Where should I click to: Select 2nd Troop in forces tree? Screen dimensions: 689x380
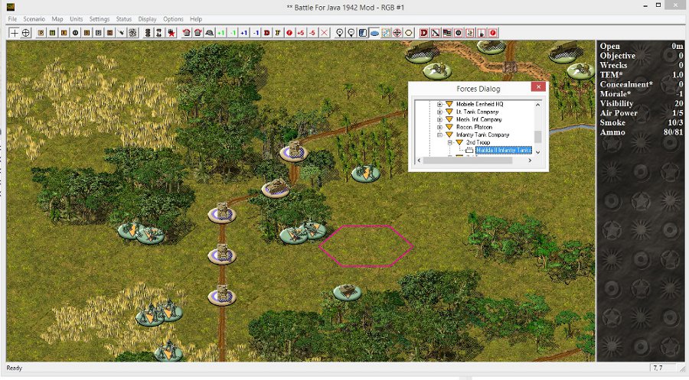(478, 143)
